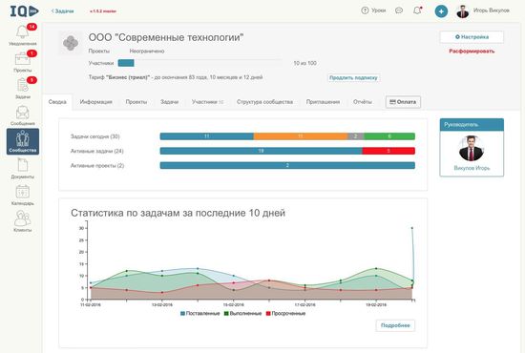The height and width of the screenshot is (353, 525).
Task: Switch to the Задачи tab
Action: [x=169, y=102]
